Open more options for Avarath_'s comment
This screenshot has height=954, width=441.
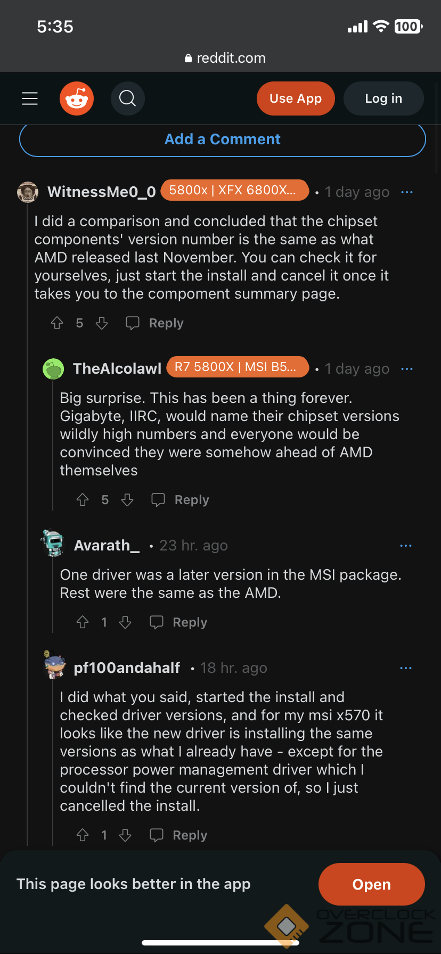[x=405, y=546]
